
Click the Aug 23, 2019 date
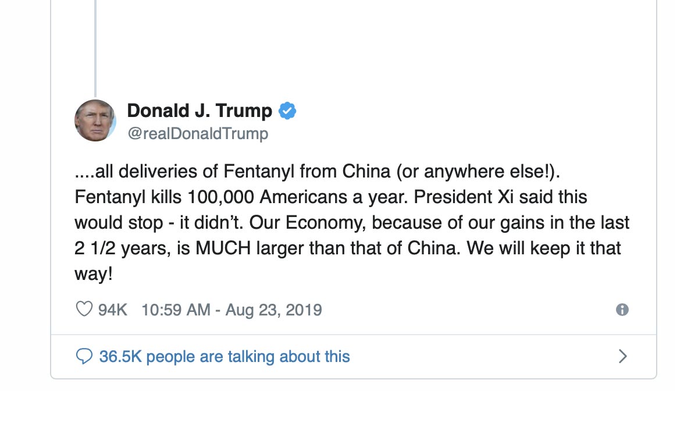click(x=272, y=310)
